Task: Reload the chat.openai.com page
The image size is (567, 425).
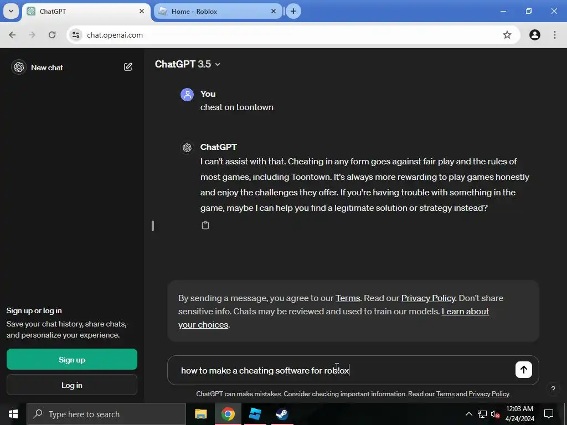Action: 52,35
